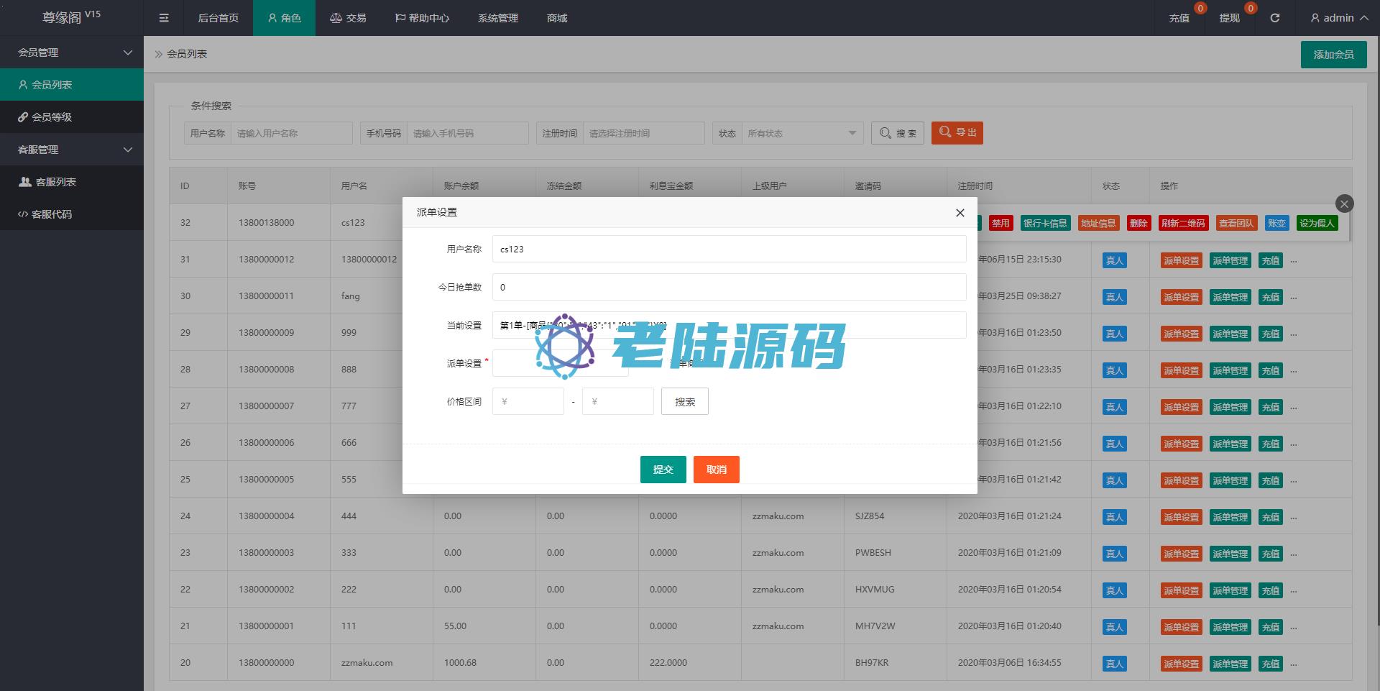Open the admin user dropdown menu
Viewport: 1380px width, 691px height.
click(x=1338, y=18)
